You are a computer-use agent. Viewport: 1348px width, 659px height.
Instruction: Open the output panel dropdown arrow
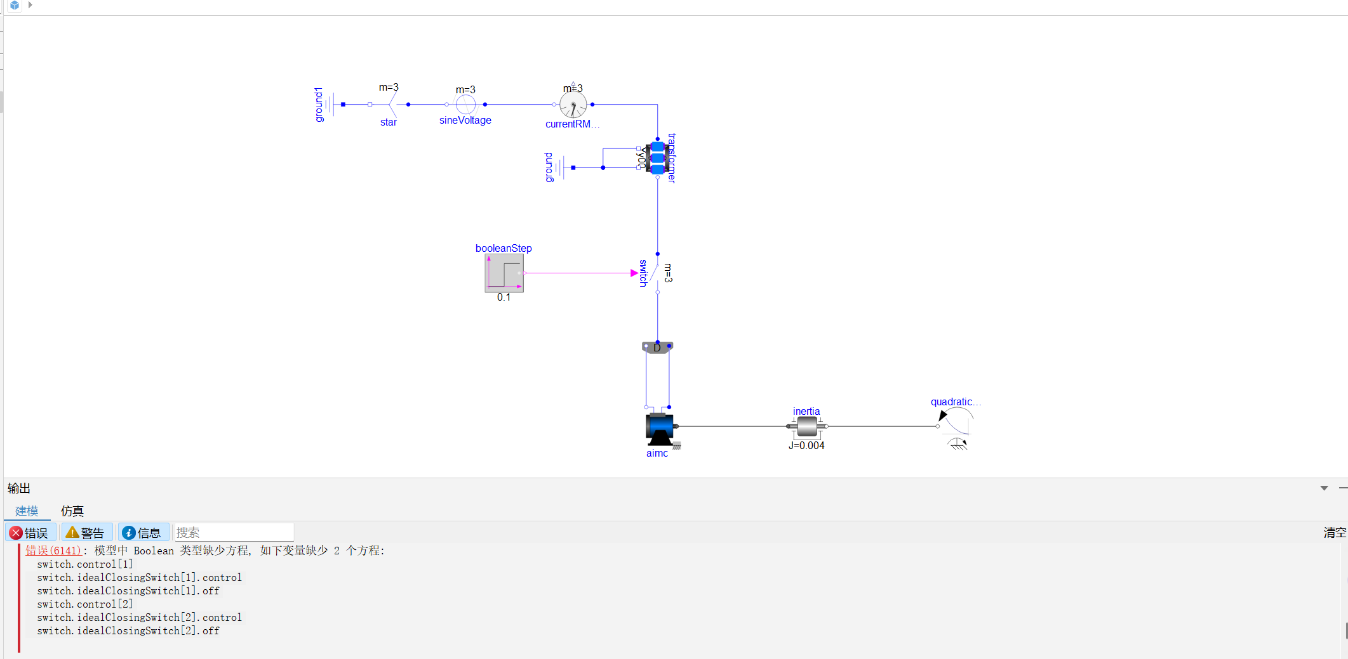(x=1324, y=488)
